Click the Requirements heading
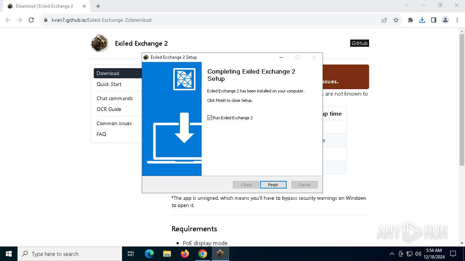This screenshot has width=465, height=261. click(x=194, y=229)
